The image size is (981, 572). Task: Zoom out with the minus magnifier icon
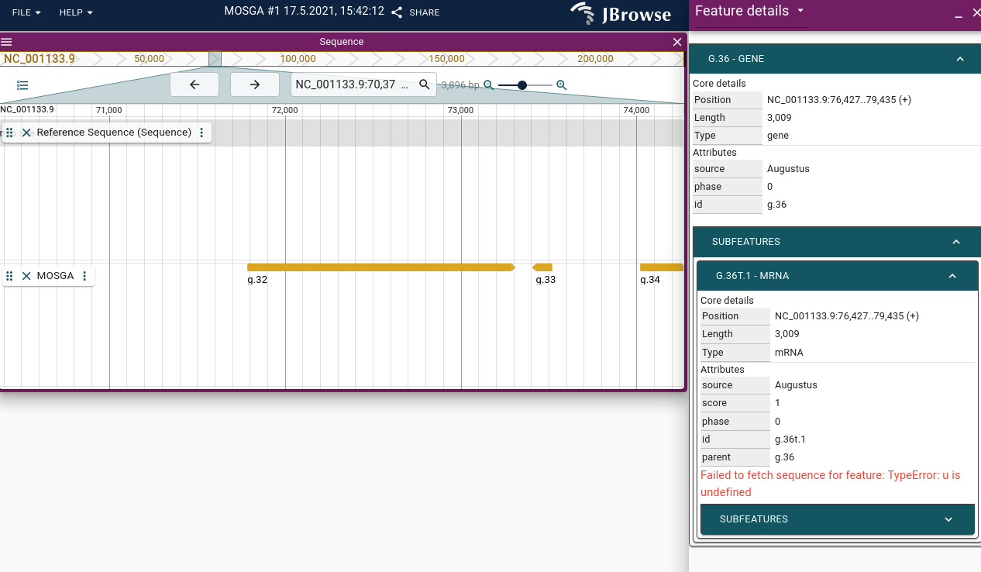[x=489, y=86]
